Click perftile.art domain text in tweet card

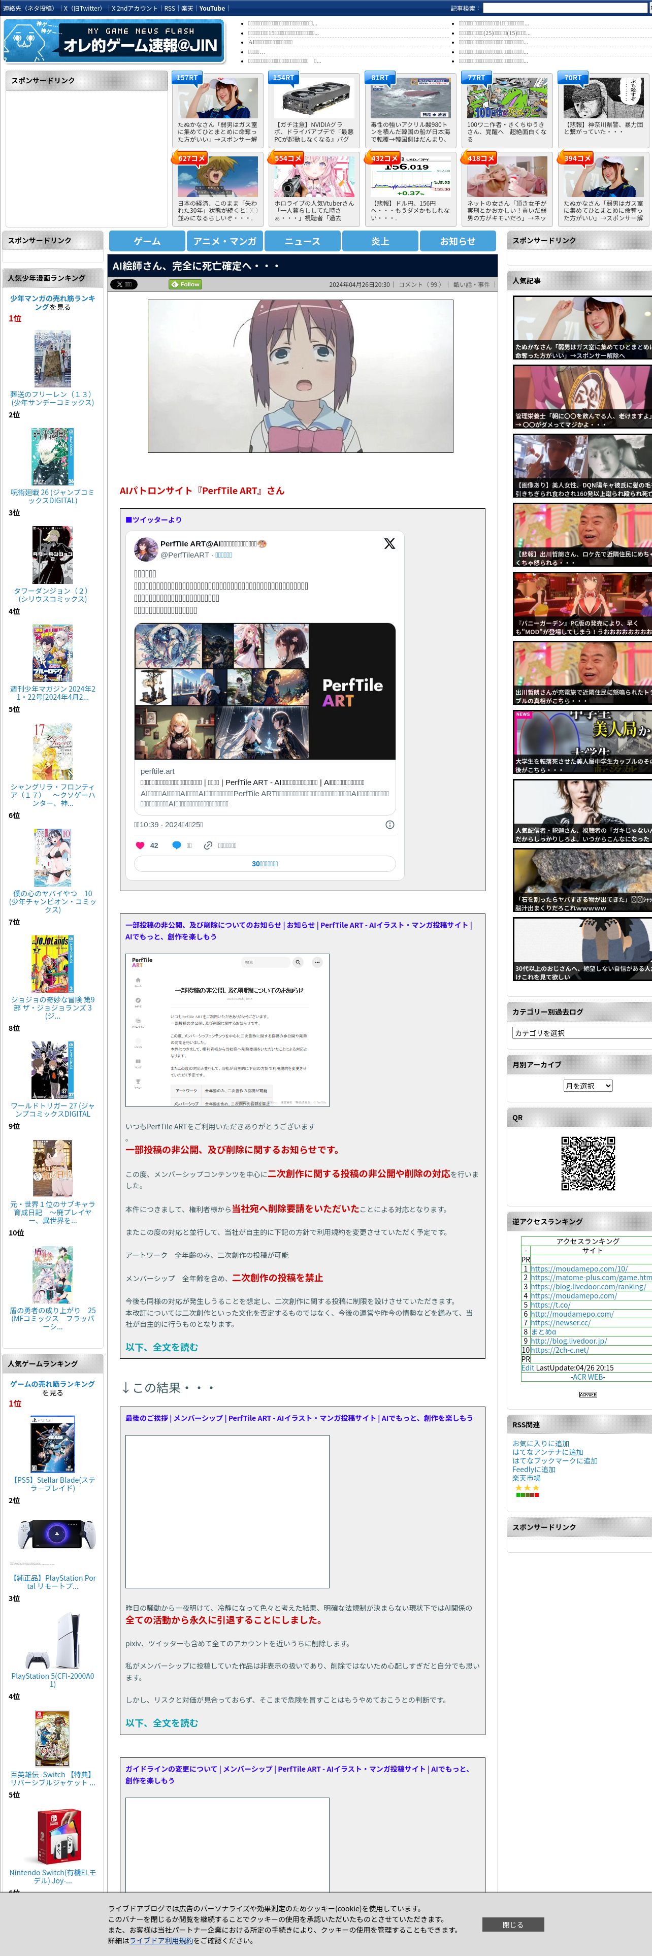click(157, 771)
